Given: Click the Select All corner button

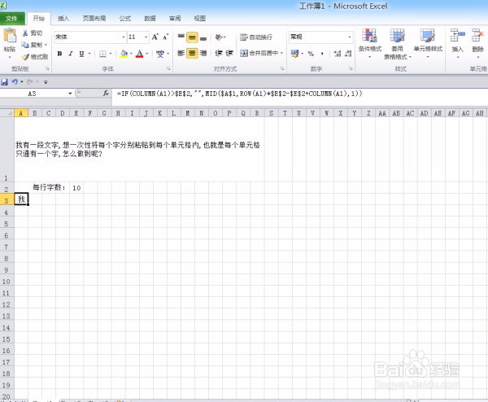Looking at the screenshot, I should coord(7,113).
